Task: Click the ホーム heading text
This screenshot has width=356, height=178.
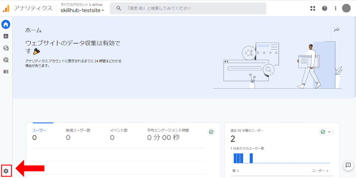Action: click(x=33, y=30)
